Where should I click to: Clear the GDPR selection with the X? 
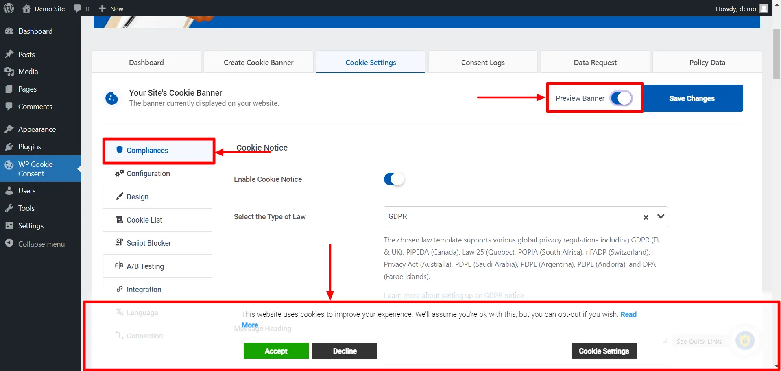pyautogui.click(x=646, y=217)
